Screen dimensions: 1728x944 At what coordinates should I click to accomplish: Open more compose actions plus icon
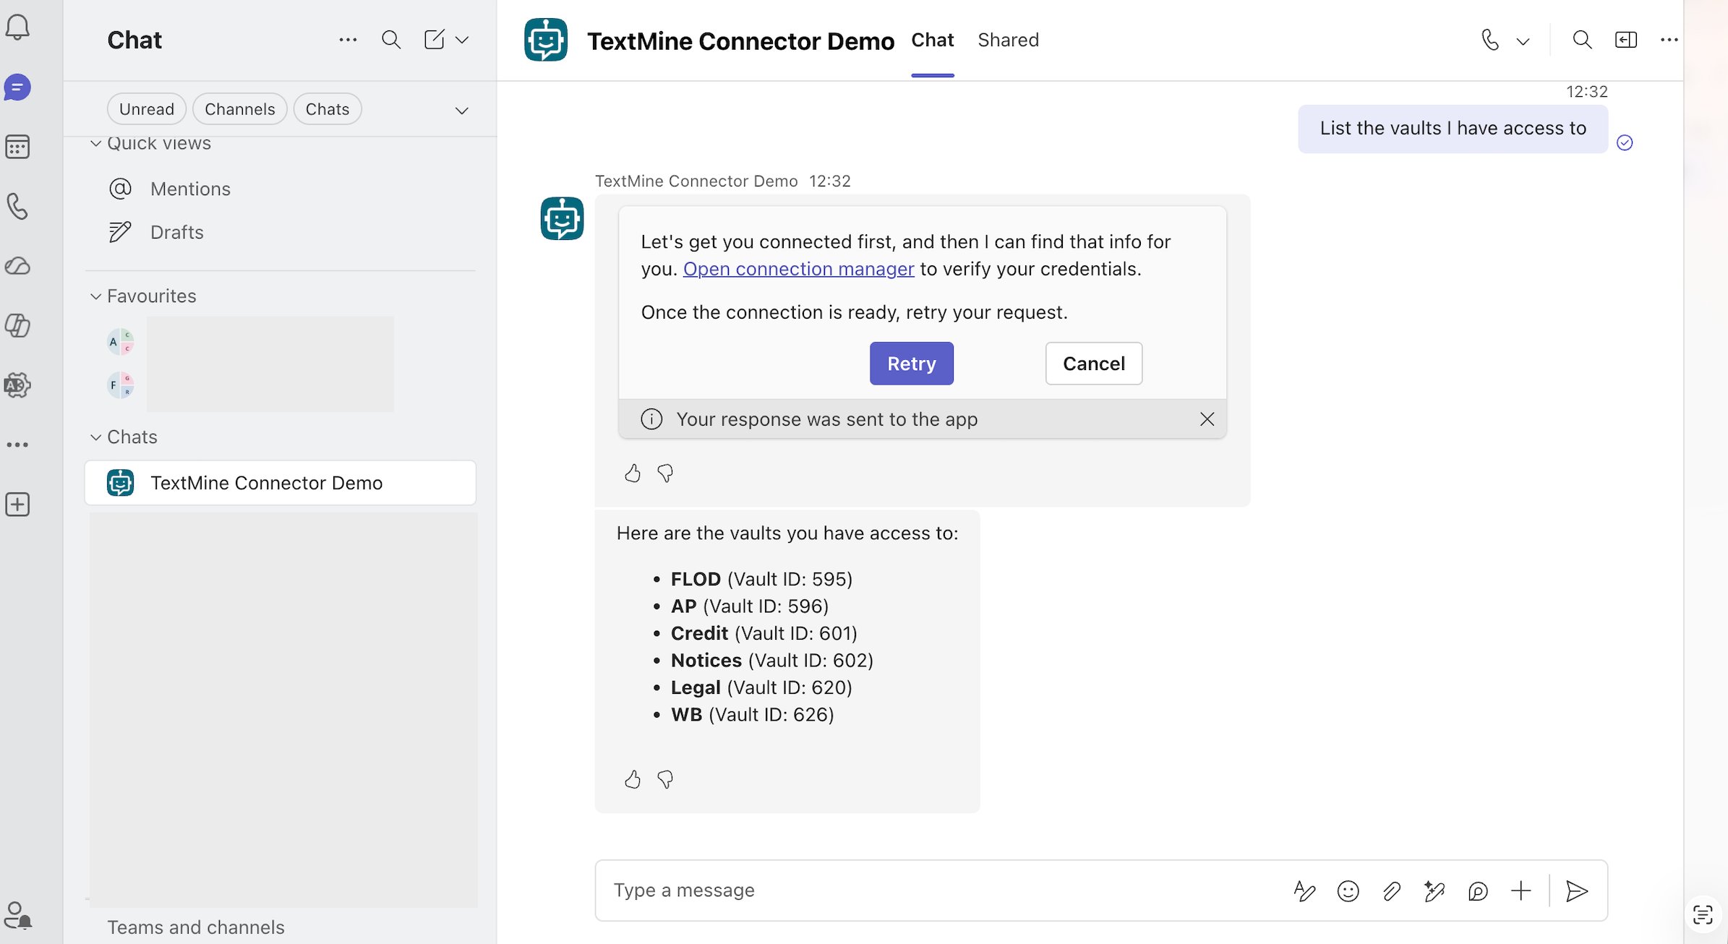tap(1521, 891)
